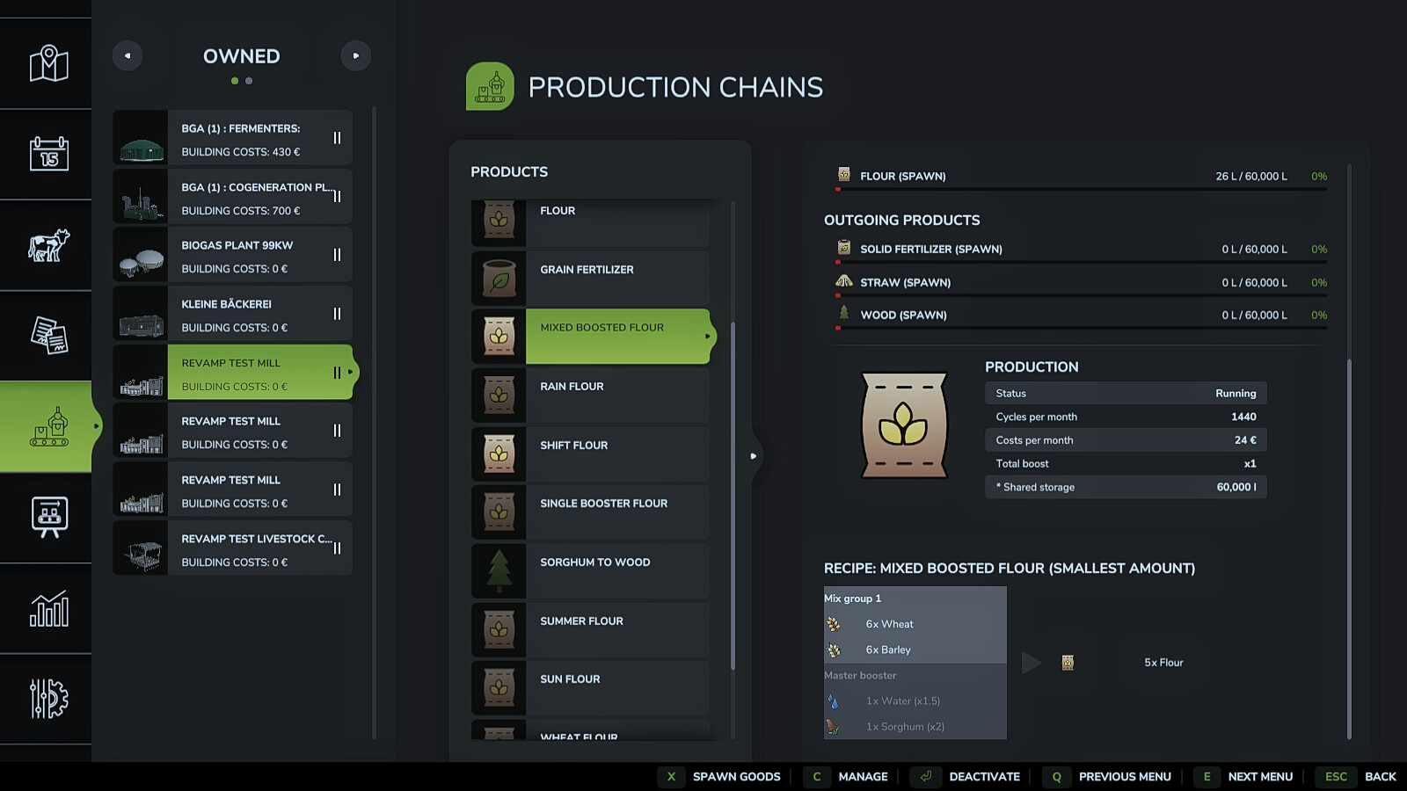Click the Grain Fertilizer barrel icon
This screenshot has height=791, width=1407.
(499, 279)
